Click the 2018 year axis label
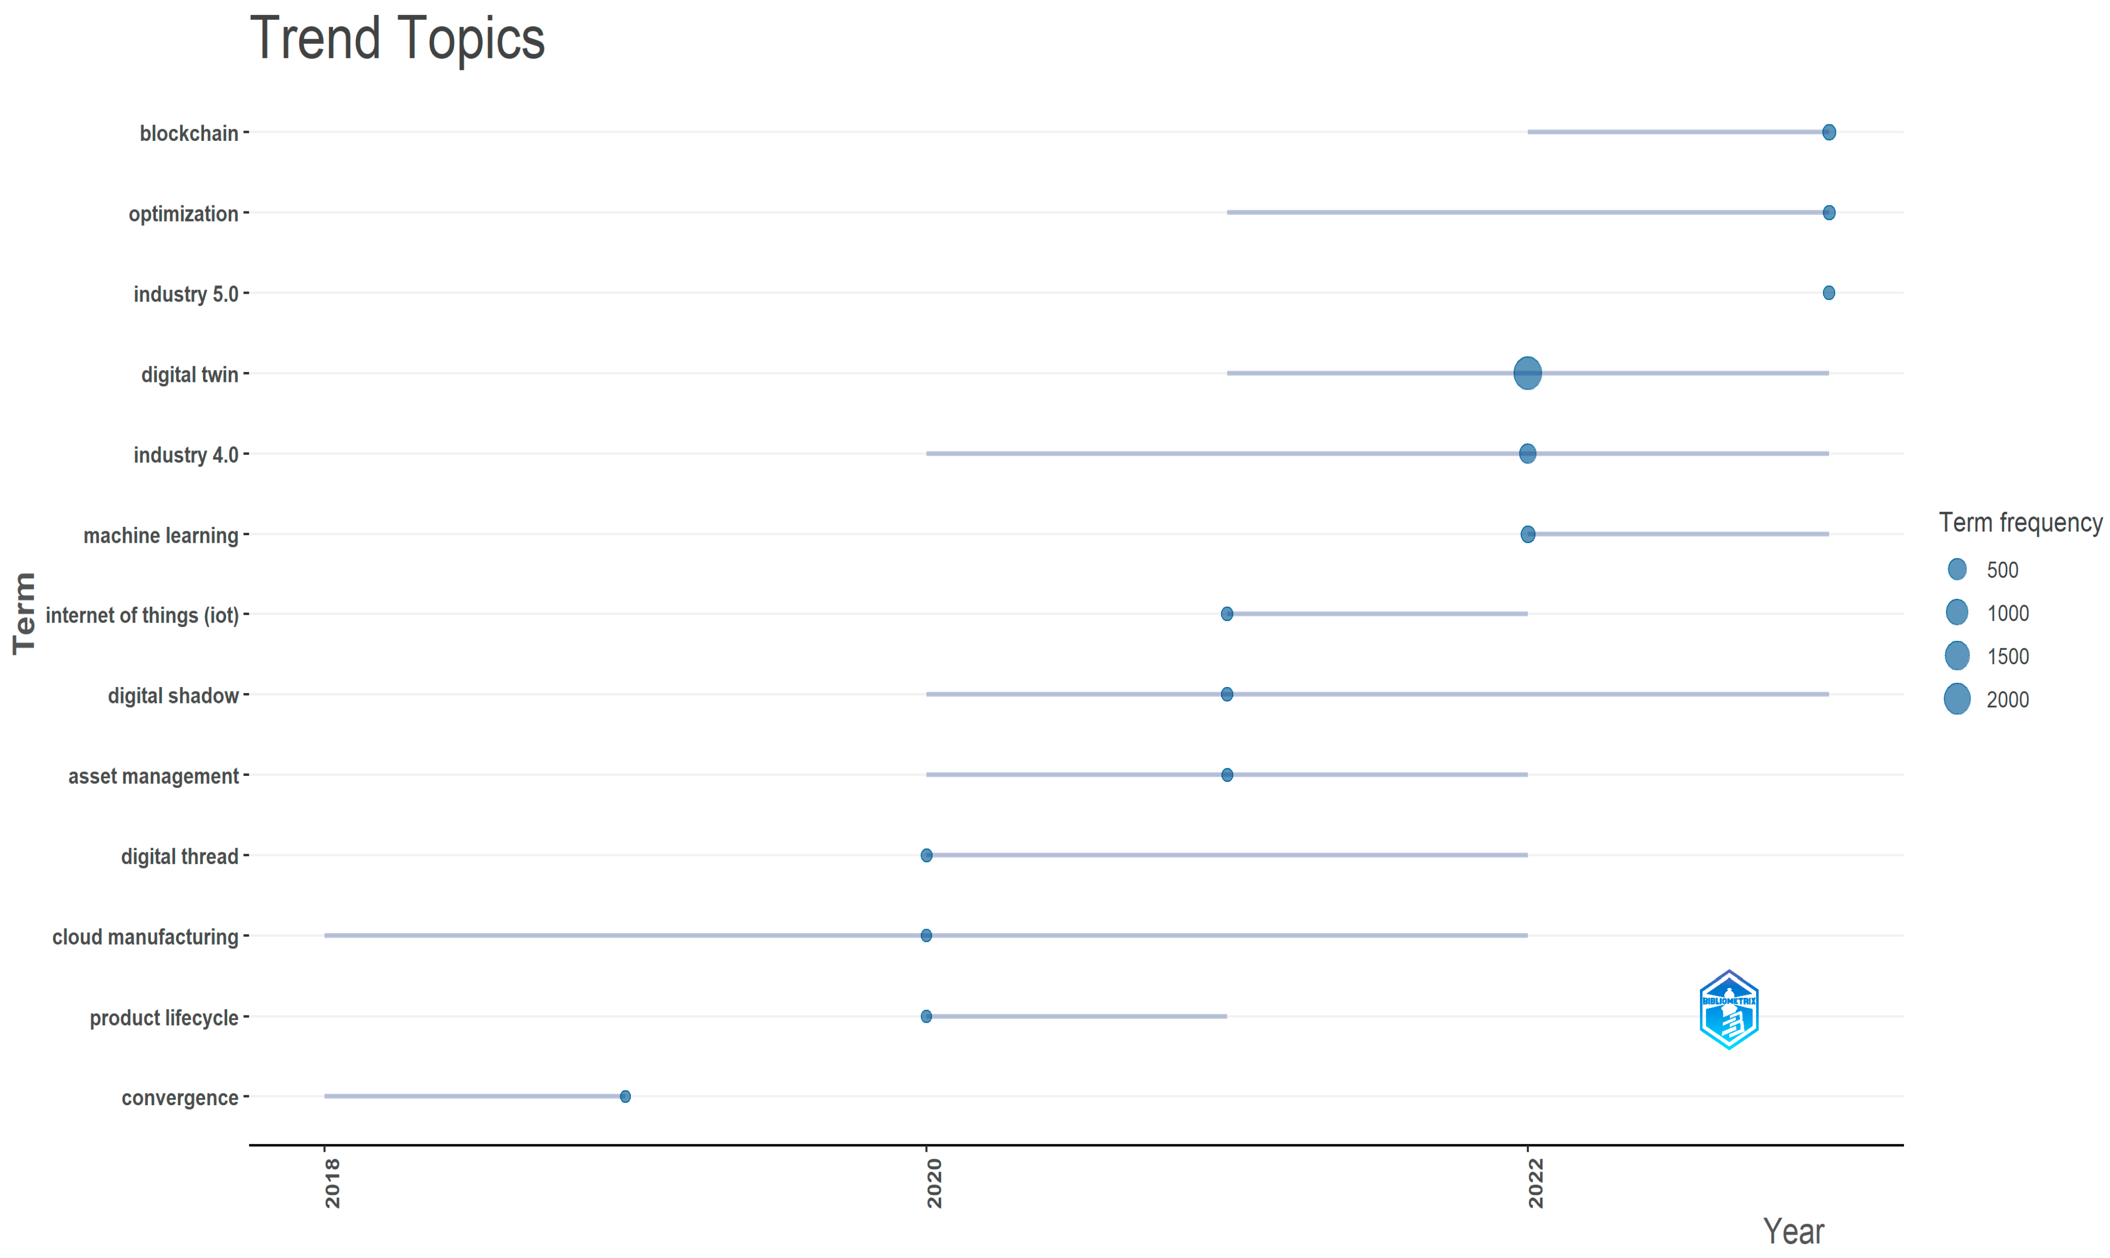2110x1258 pixels. [333, 1183]
